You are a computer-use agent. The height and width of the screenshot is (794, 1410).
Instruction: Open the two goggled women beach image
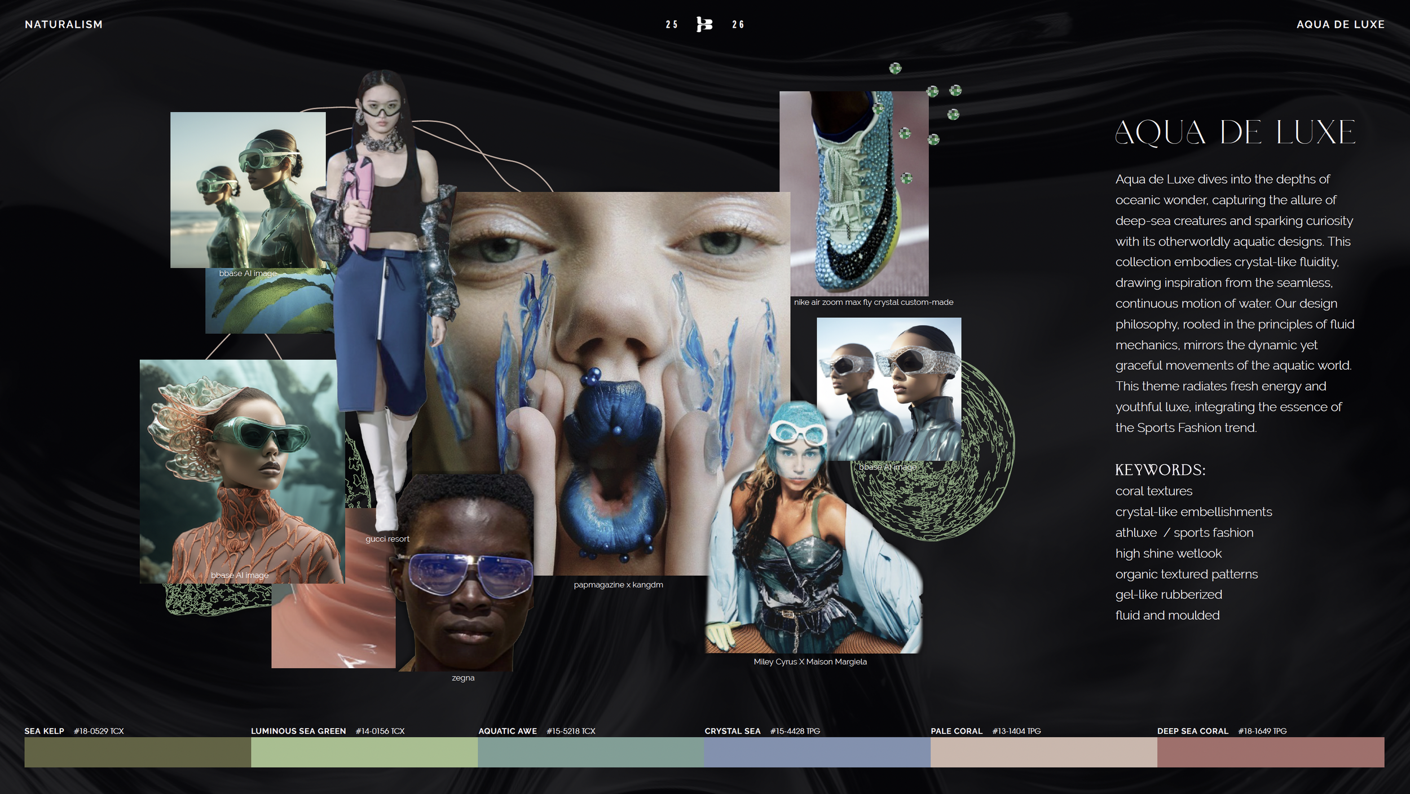pyautogui.click(x=248, y=190)
